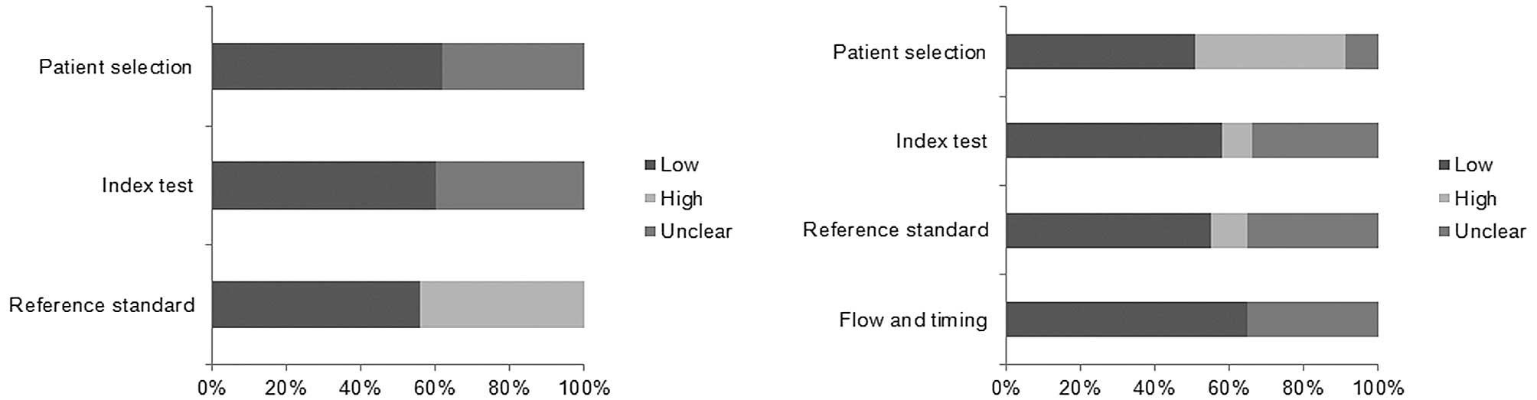Click the Unclear legend swatch in left chart

click(x=651, y=232)
